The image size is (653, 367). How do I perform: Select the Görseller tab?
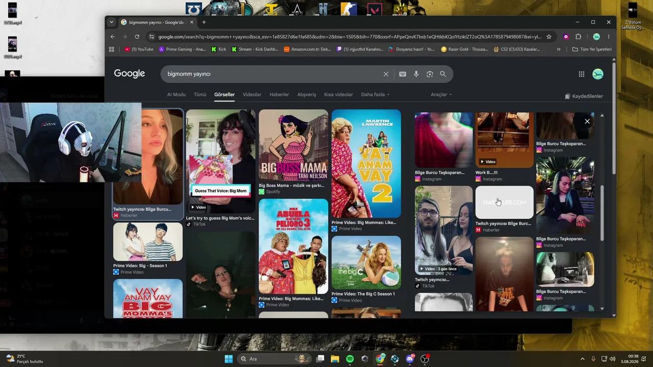pos(224,95)
